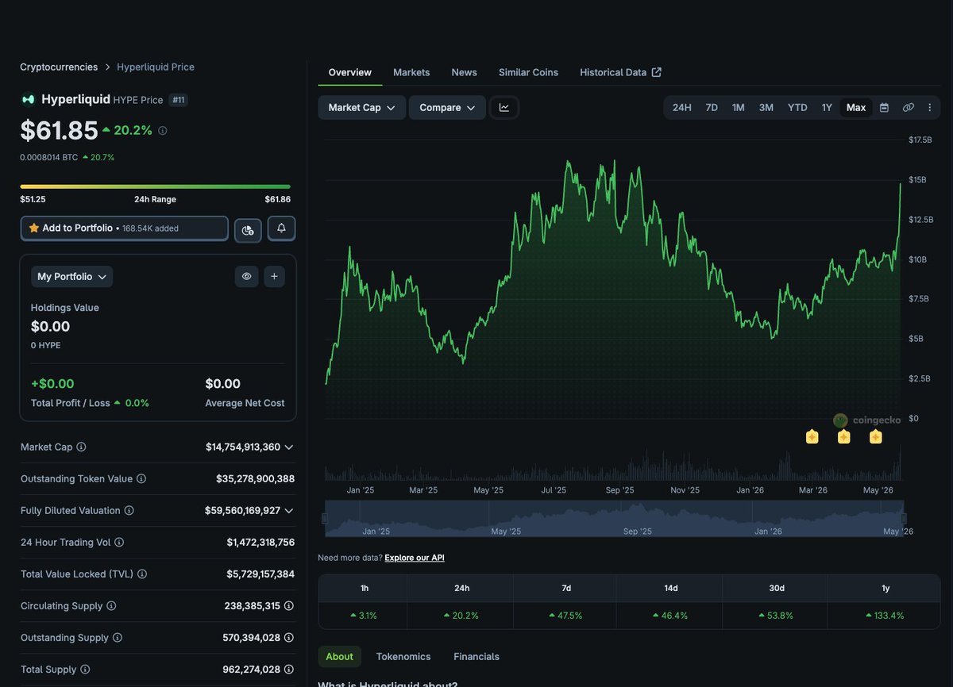Click the last yellow chart event marker
Viewport: 953px width, 687px height.
(875, 436)
